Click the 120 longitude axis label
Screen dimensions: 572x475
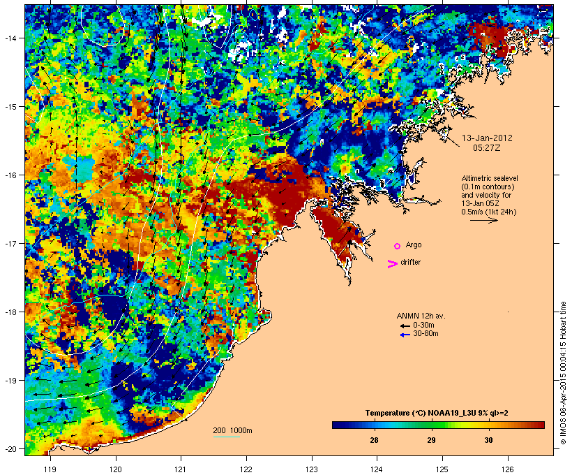click(116, 469)
